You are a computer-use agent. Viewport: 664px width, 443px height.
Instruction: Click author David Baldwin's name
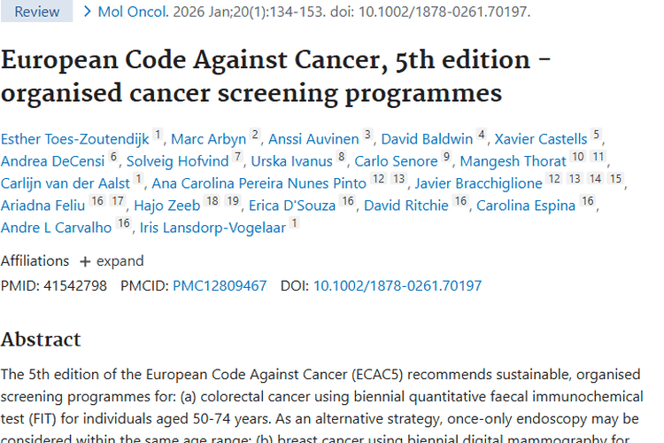426,139
